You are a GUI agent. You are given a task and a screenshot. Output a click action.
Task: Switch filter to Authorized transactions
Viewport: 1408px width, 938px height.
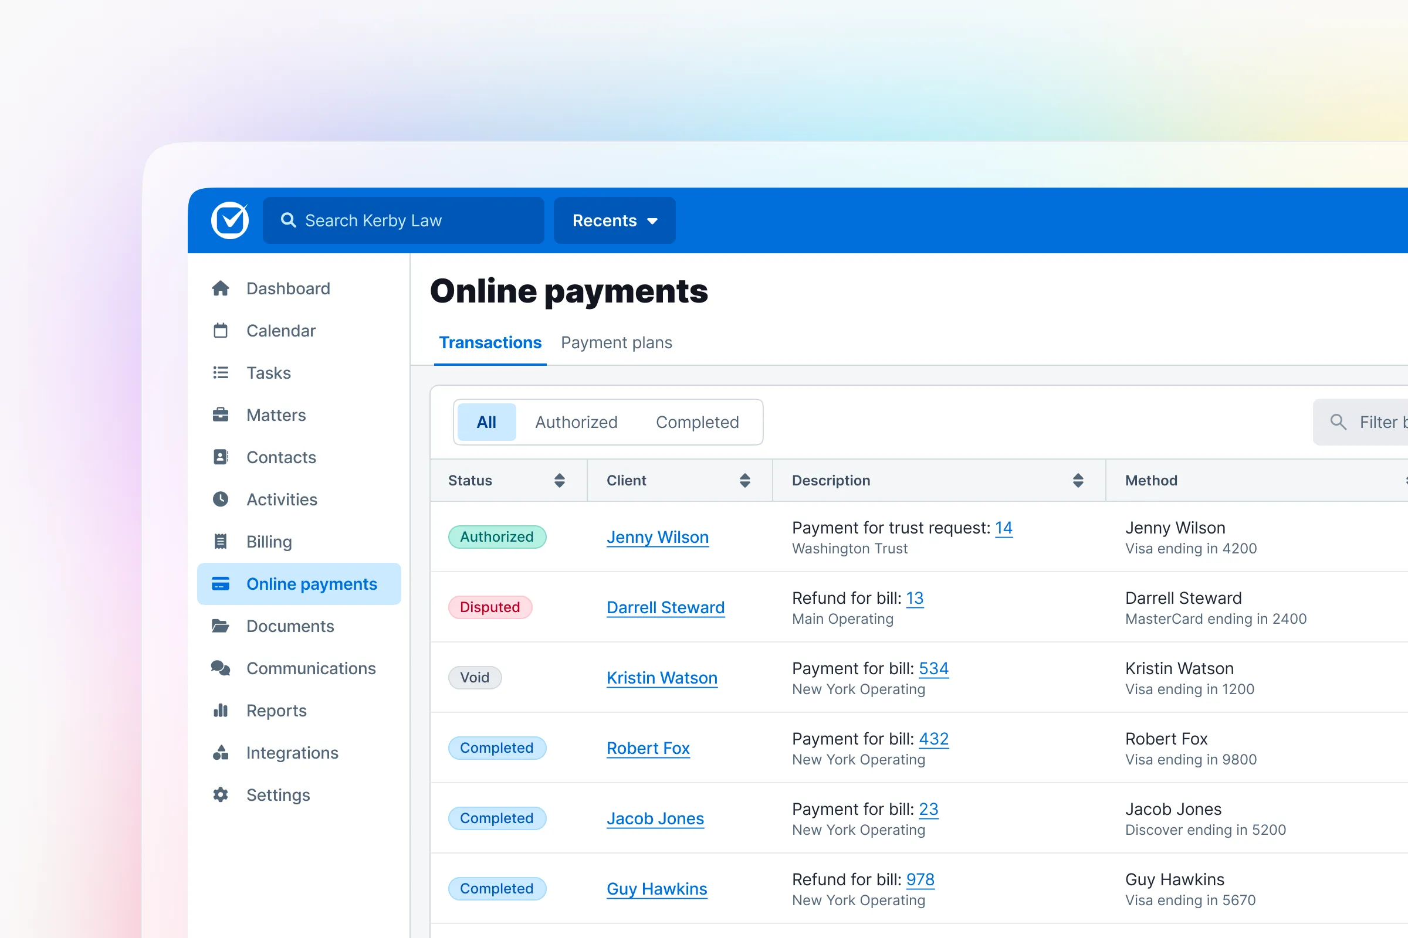pyautogui.click(x=576, y=422)
